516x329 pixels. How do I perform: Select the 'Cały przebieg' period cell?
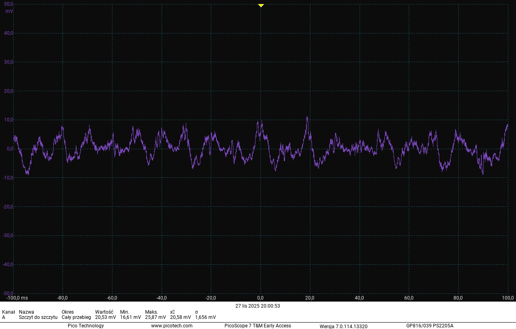tap(76, 317)
